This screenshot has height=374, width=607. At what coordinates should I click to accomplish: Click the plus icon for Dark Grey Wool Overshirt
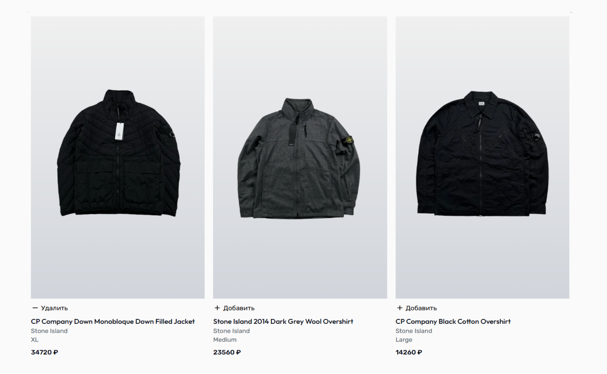tap(217, 308)
